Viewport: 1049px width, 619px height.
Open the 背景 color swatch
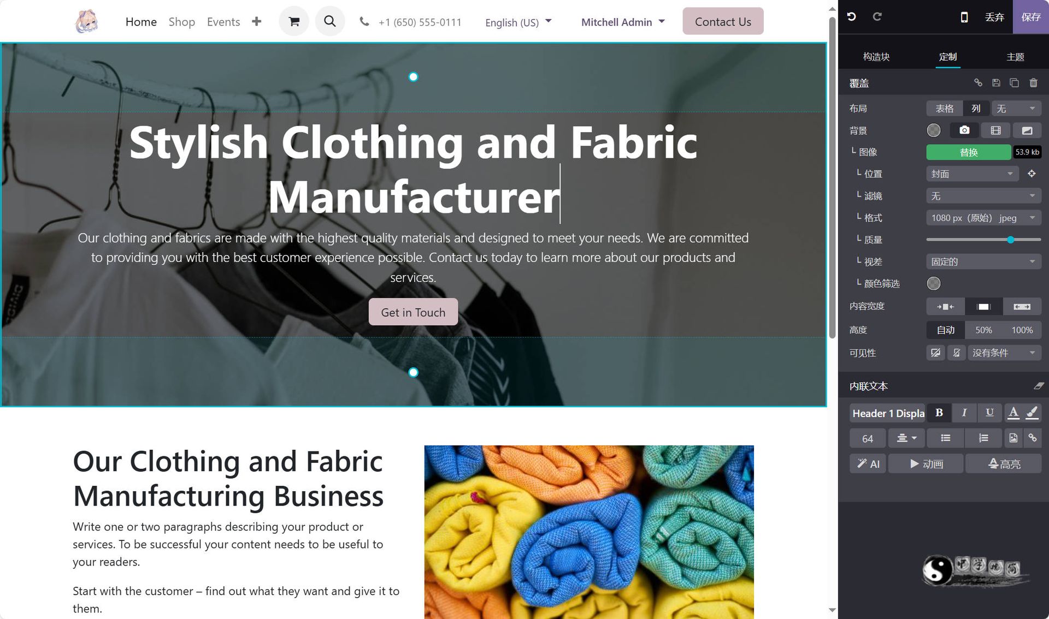934,130
